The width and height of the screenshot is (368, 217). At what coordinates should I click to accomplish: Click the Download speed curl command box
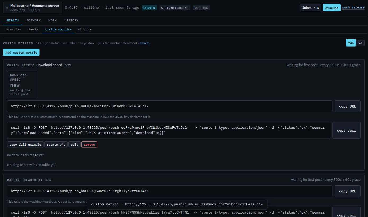point(169,130)
